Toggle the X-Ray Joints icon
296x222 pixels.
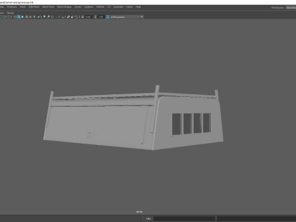click(x=76, y=17)
